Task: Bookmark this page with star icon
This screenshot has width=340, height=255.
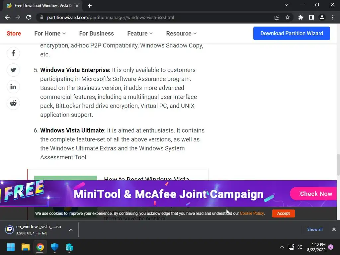Action: pyautogui.click(x=288, y=17)
